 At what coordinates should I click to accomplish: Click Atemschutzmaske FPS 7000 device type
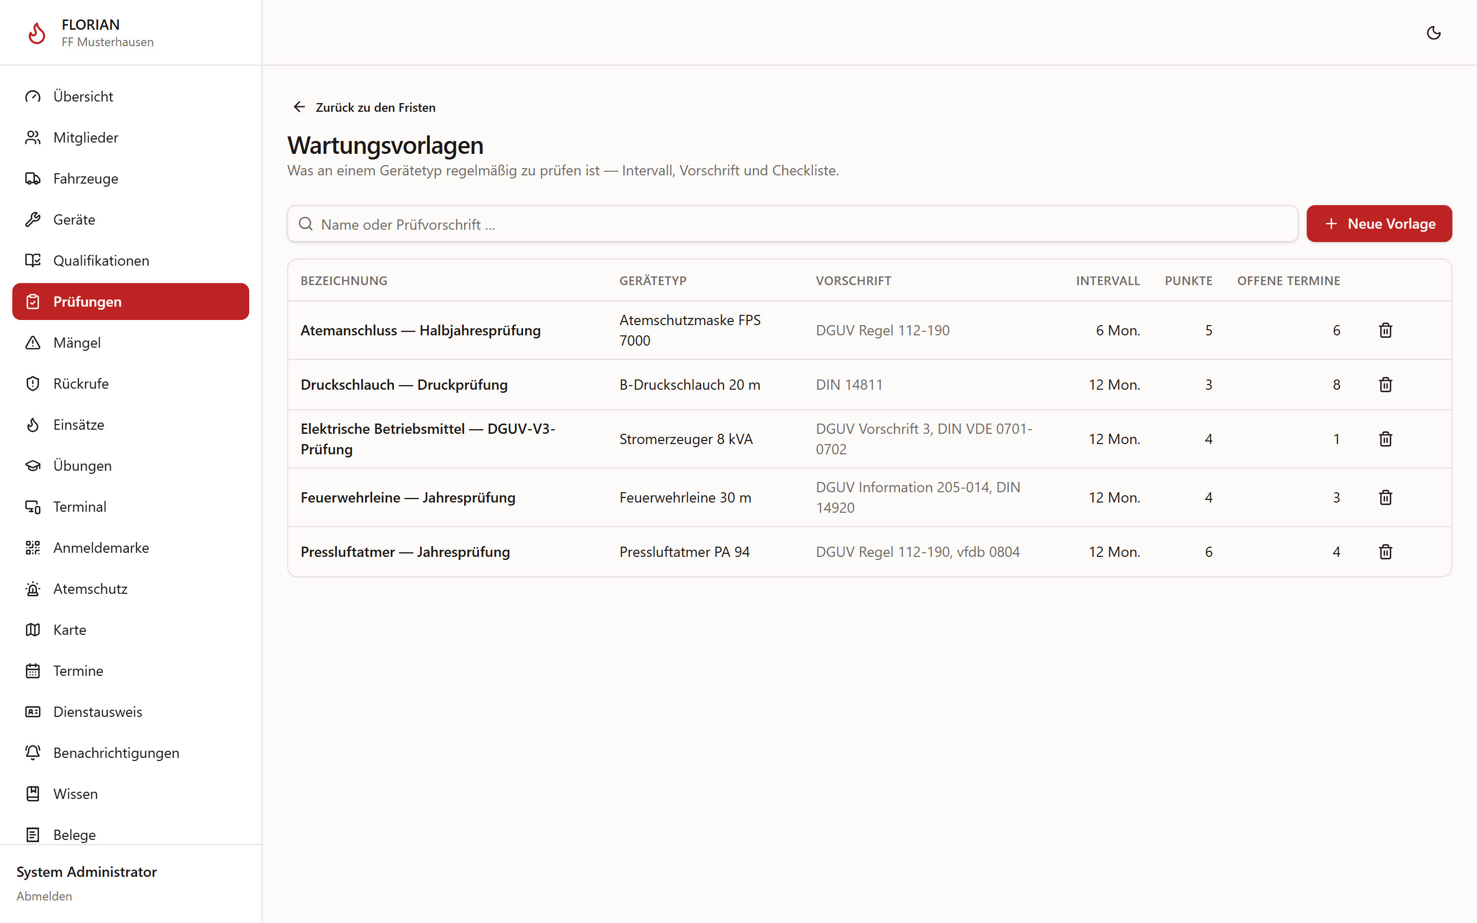point(690,330)
